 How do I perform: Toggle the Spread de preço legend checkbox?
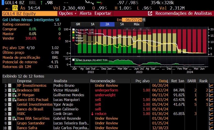pos(73,60)
